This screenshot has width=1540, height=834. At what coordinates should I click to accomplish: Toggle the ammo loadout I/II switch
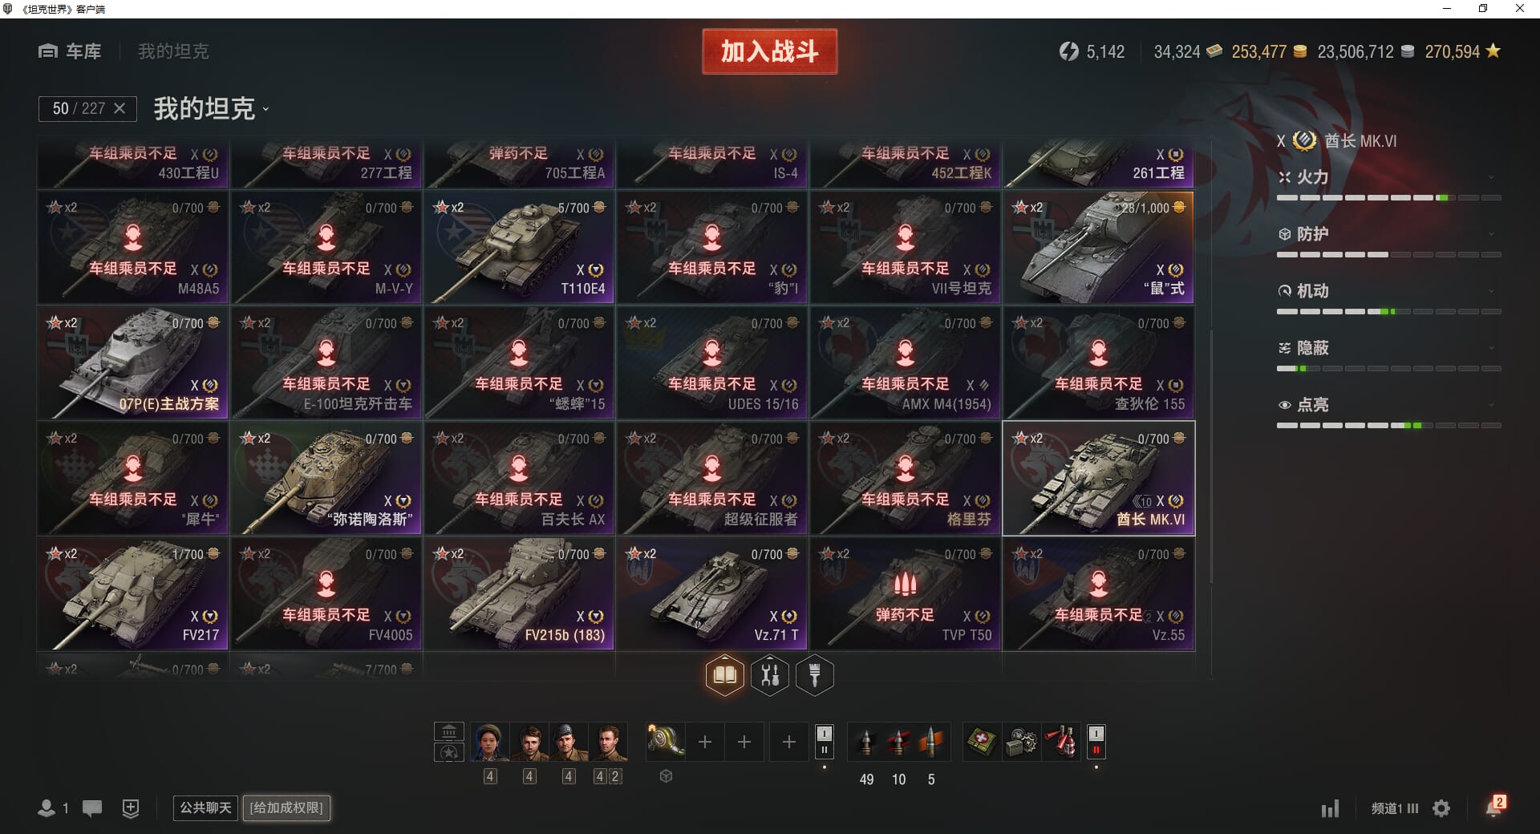(x=824, y=742)
